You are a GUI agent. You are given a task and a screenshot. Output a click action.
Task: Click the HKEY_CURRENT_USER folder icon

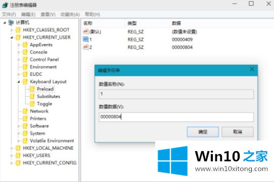[x=18, y=37]
